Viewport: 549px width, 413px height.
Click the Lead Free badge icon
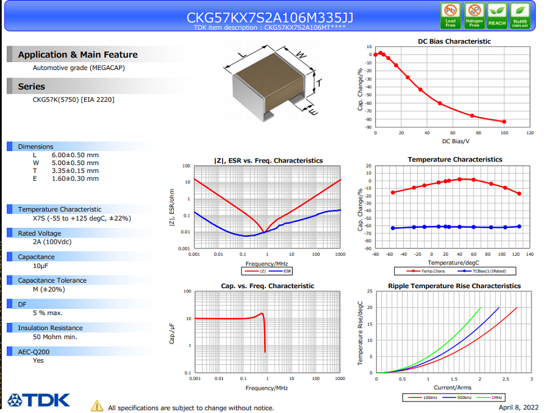[450, 16]
